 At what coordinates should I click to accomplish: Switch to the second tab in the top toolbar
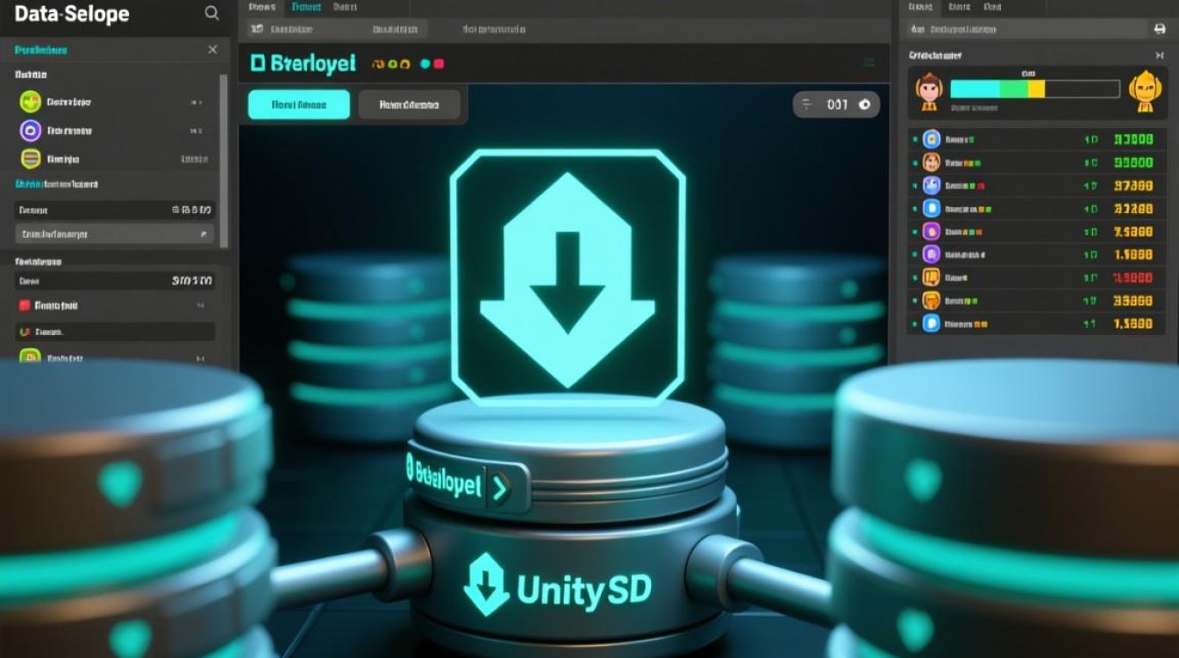point(305,6)
